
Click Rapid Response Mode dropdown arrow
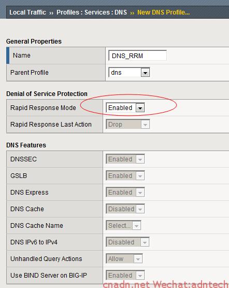click(140, 108)
